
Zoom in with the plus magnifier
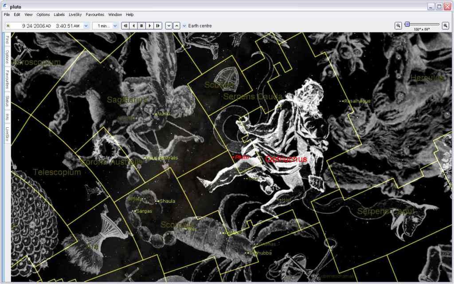click(445, 26)
